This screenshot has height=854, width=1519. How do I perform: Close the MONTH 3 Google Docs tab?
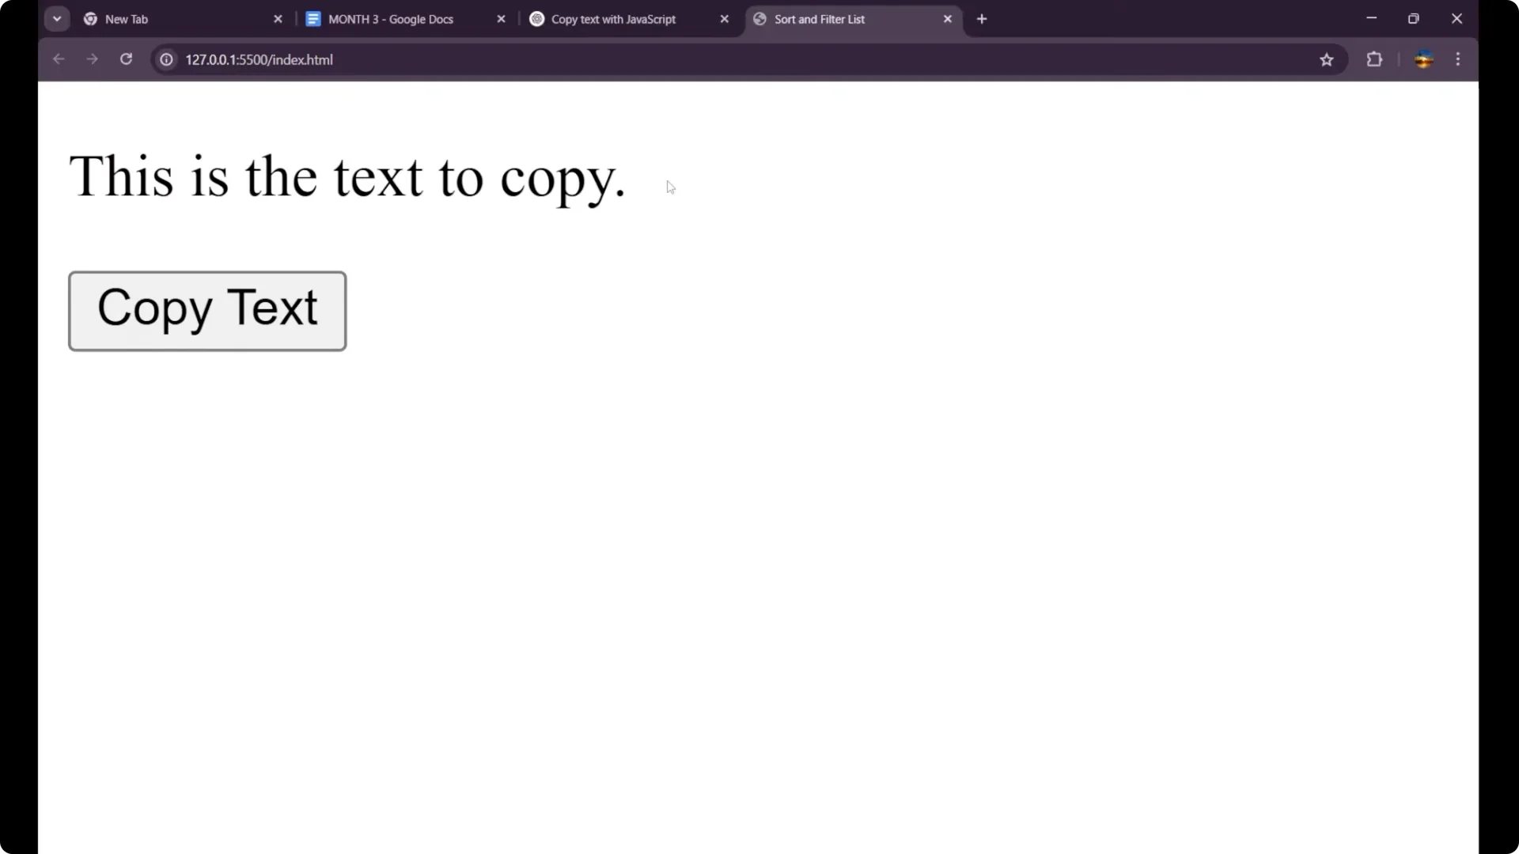tap(501, 18)
